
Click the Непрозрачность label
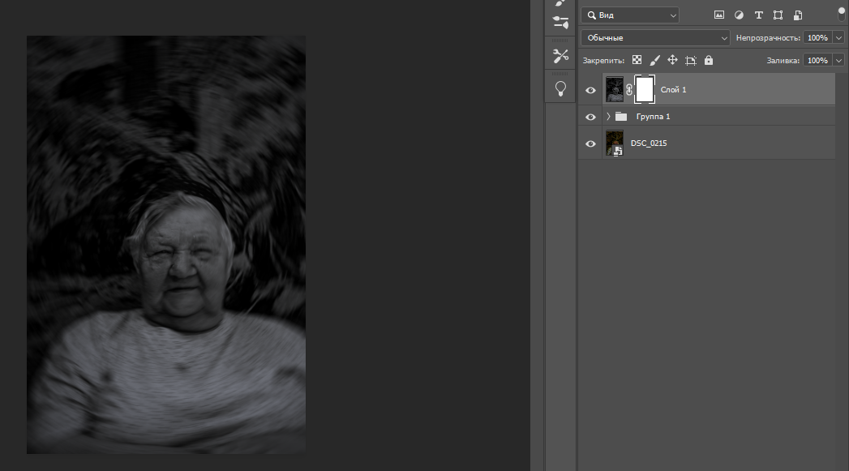coord(768,38)
